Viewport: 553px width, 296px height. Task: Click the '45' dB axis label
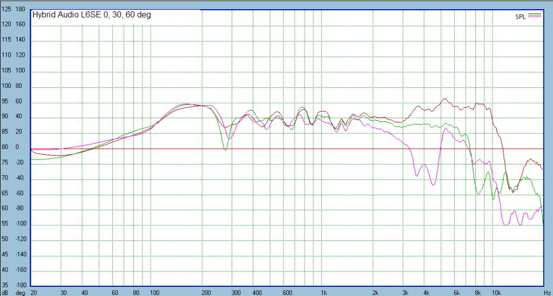pos(5,254)
